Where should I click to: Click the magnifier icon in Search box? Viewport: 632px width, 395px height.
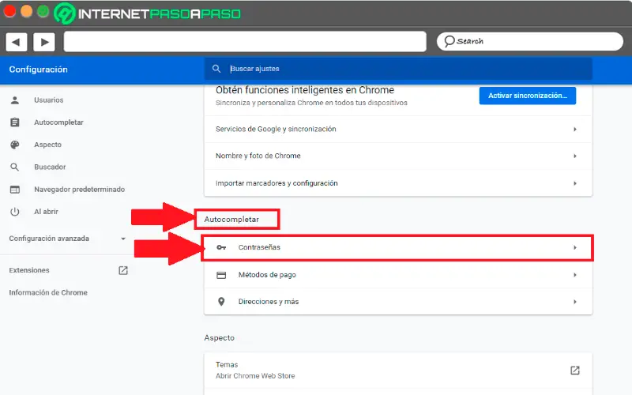pos(449,41)
